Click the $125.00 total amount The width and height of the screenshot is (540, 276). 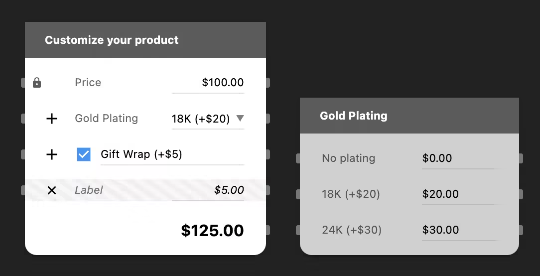[x=212, y=230]
